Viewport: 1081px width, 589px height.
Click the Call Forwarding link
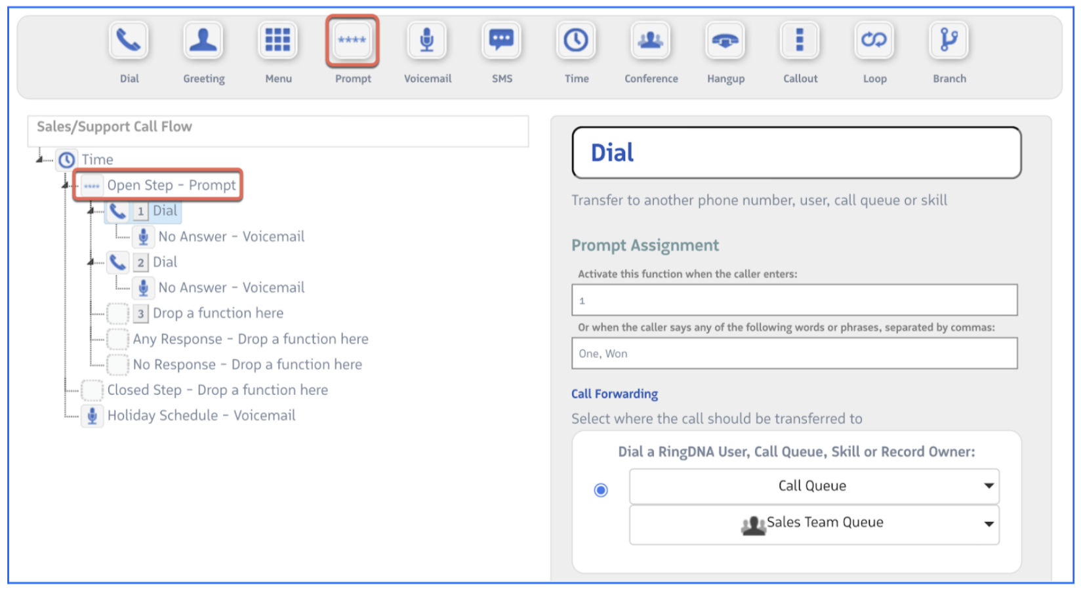point(614,394)
